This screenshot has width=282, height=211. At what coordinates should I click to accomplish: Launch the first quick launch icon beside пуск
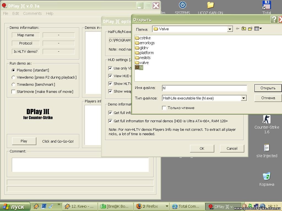click(x=36, y=206)
